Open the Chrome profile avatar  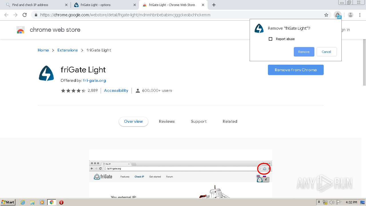[x=351, y=15]
